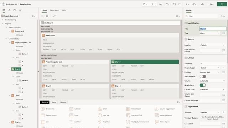Viewport: 228px width, 128px height.
Task: Toggle New Column switch
Action: [203, 85]
